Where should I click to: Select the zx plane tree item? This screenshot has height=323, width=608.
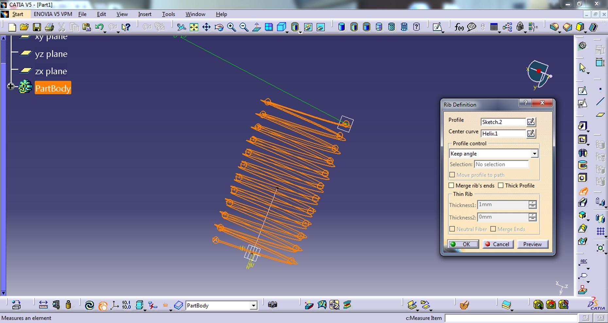click(51, 71)
